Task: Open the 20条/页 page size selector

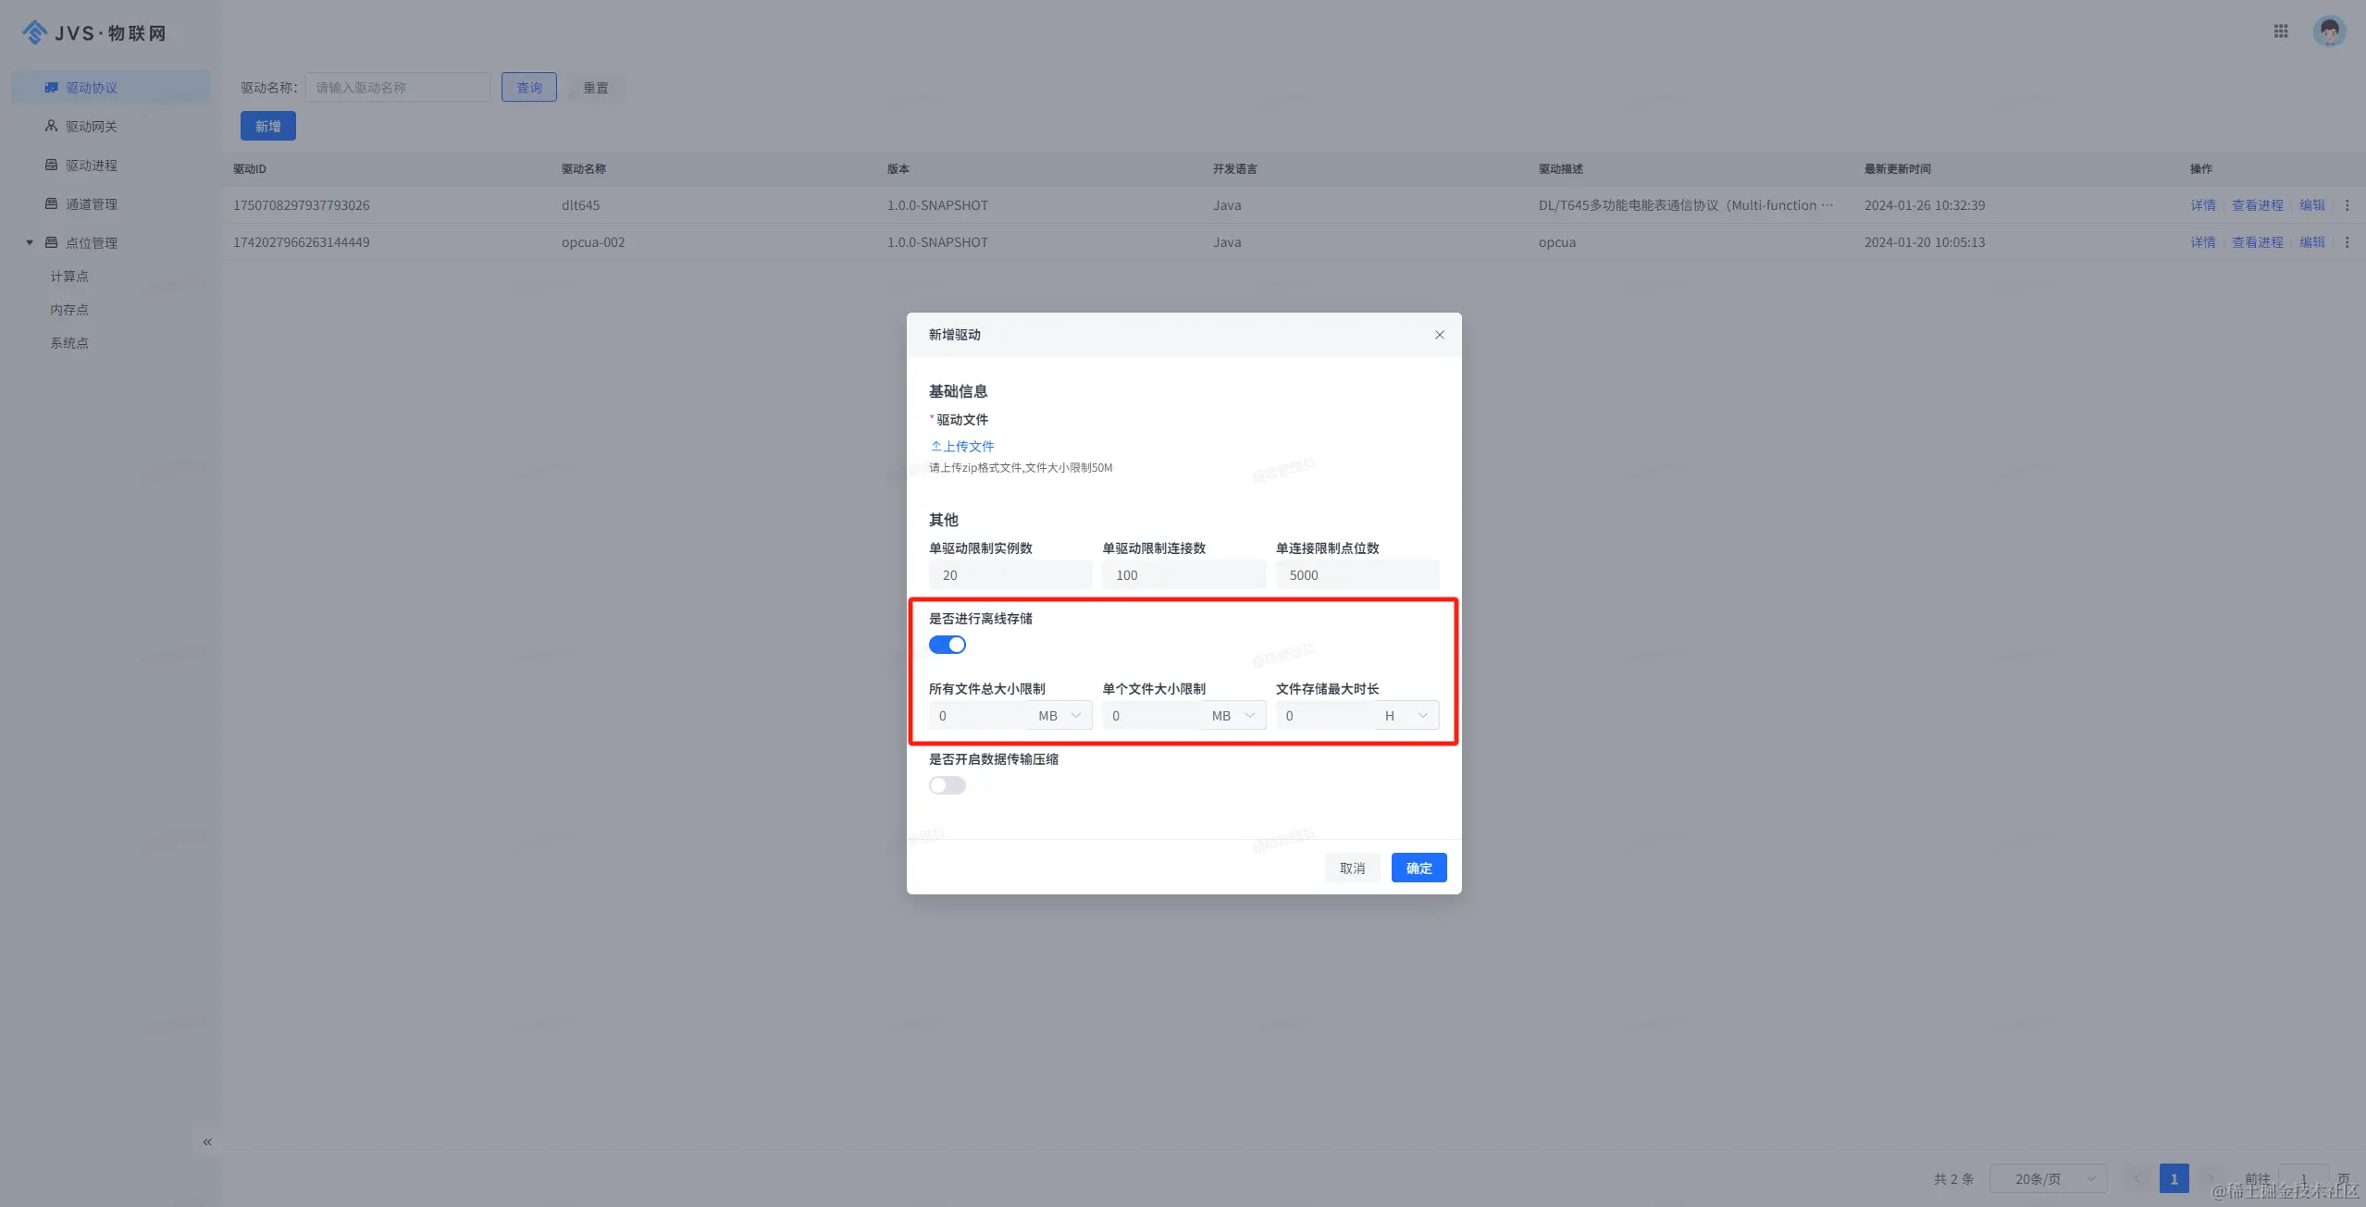Action: (2048, 1179)
